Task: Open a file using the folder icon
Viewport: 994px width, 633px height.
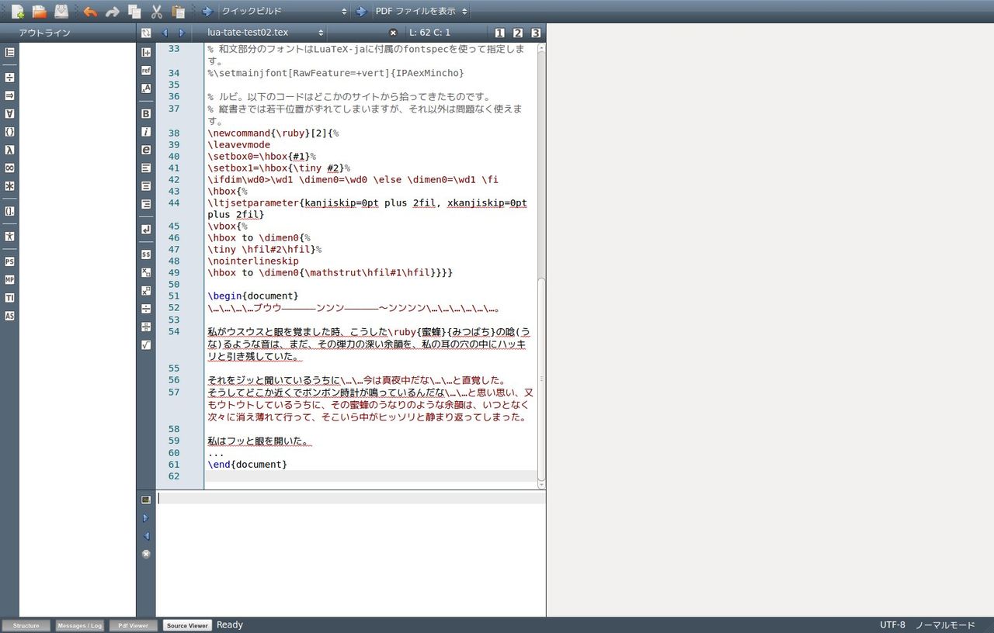Action: pos(39,12)
